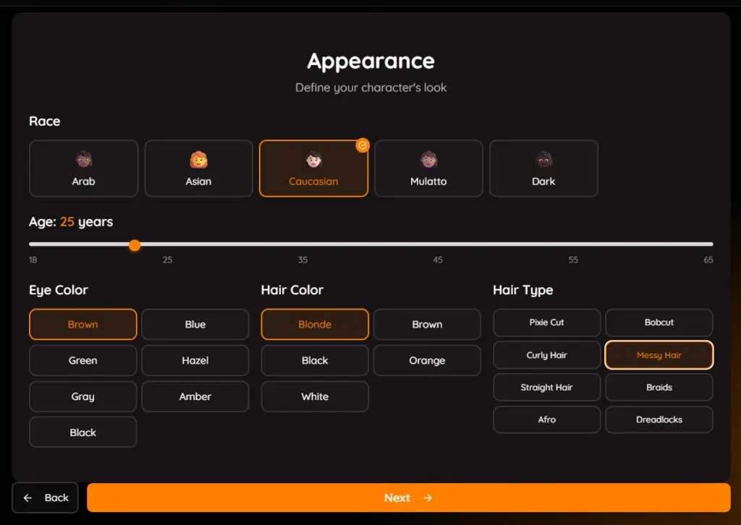Image resolution: width=741 pixels, height=525 pixels.
Task: Choose Amber as eye color
Action: (195, 396)
